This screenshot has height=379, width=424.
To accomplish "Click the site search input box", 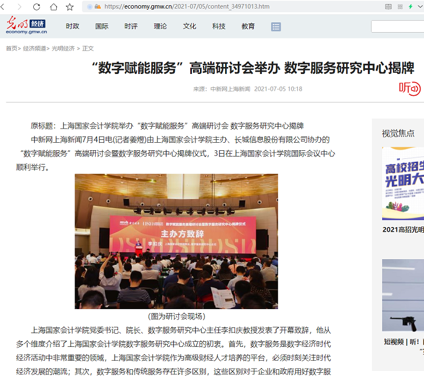I will pyautogui.click(x=398, y=26).
